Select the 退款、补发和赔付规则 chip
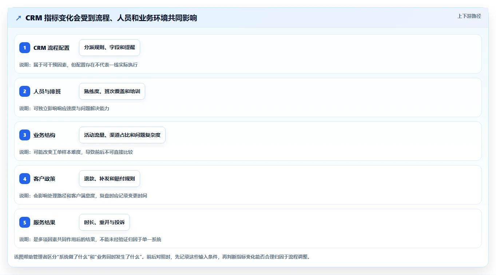The image size is (496, 275). pyautogui.click(x=110, y=179)
